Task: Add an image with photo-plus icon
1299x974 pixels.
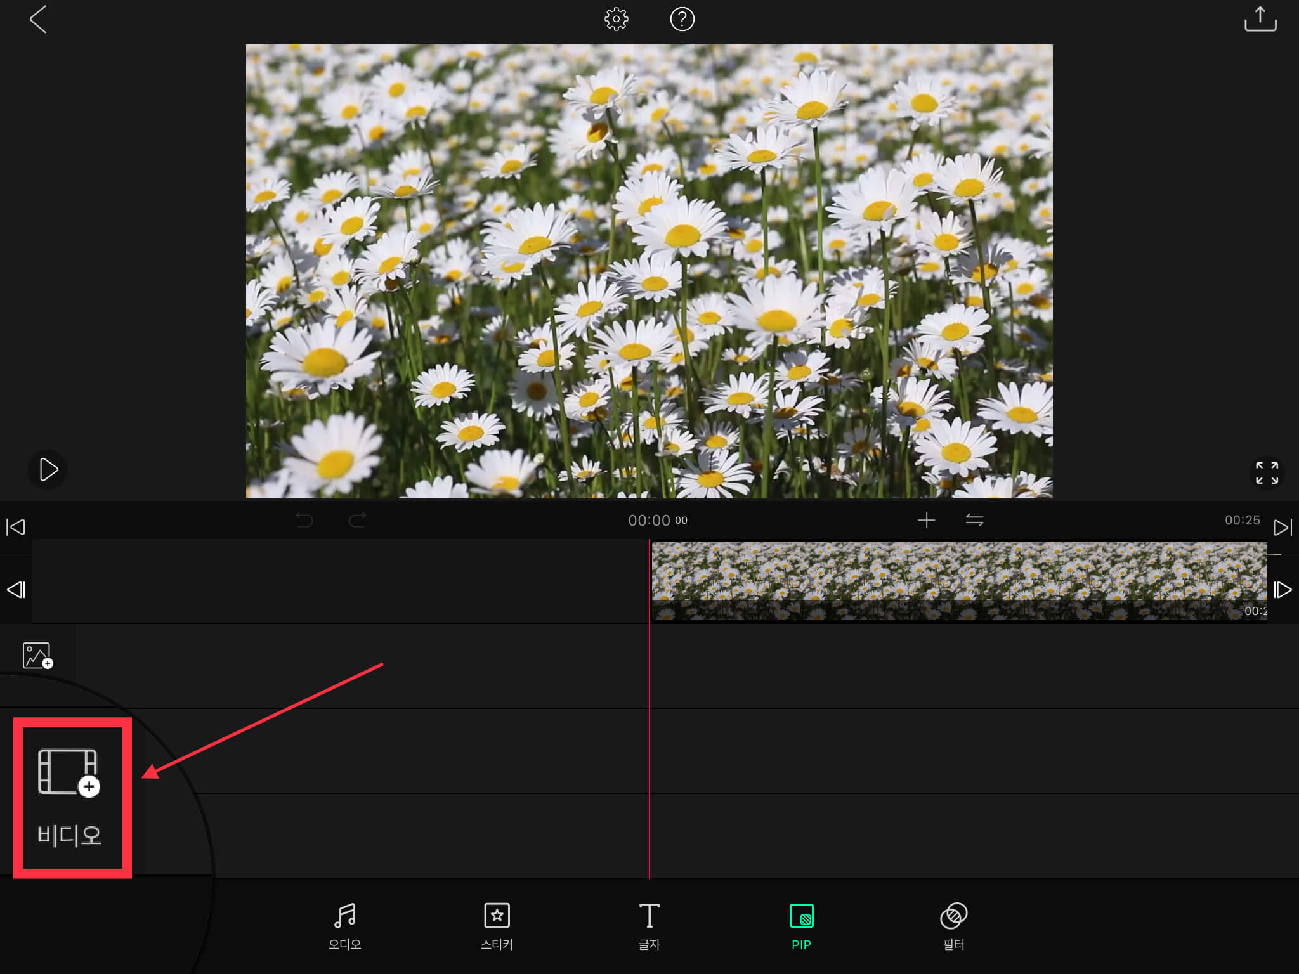Action: (37, 656)
